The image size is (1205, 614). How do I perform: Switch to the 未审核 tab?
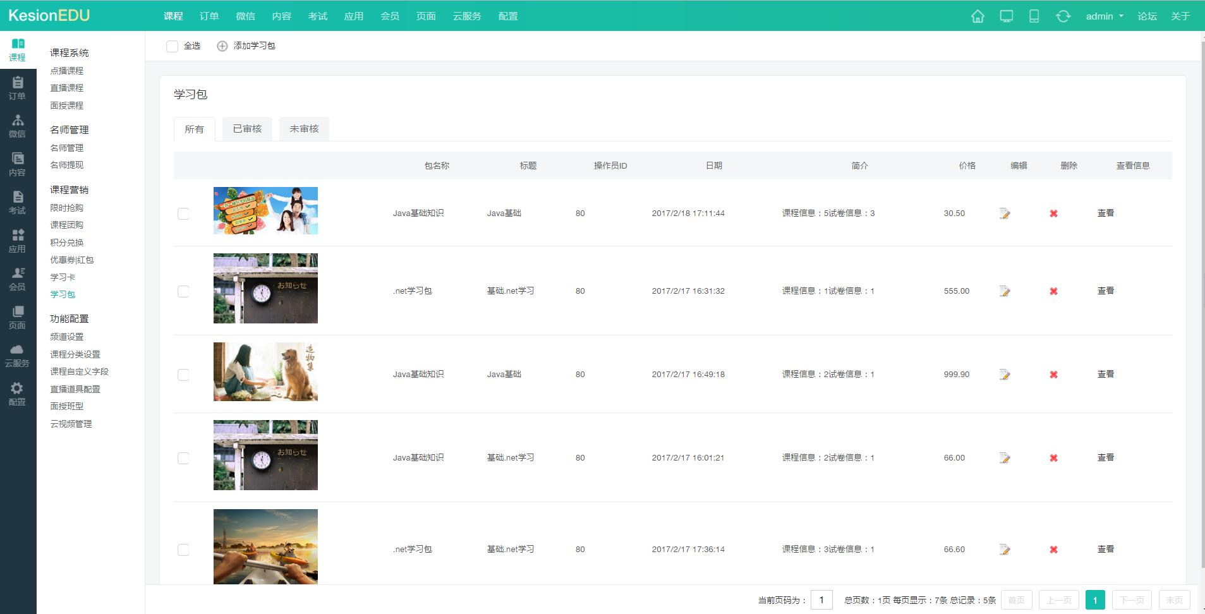click(303, 129)
